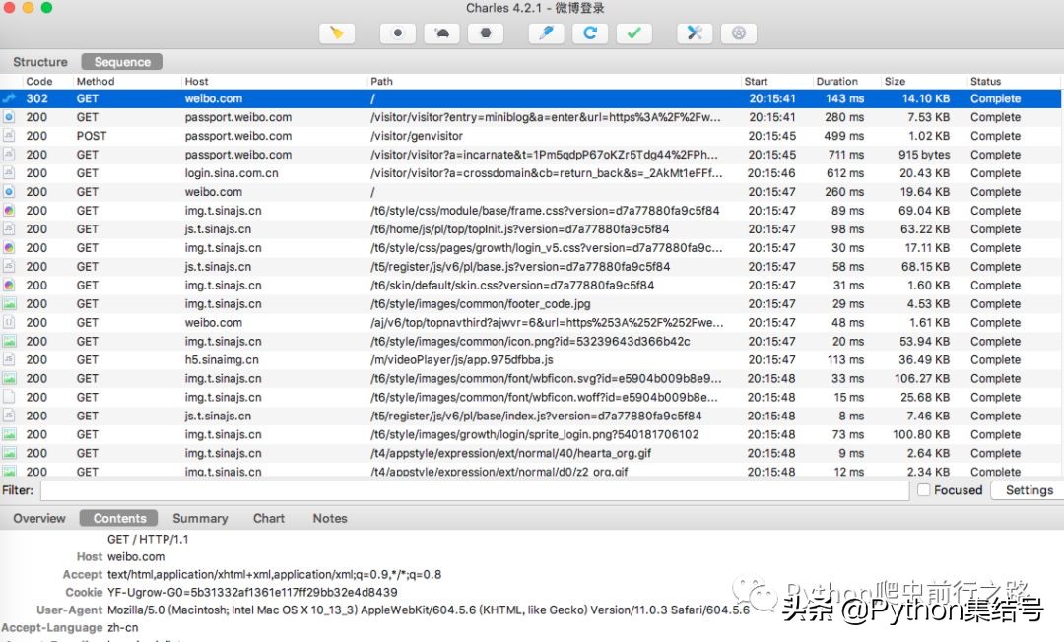Repeat the request using the refresh icon
Image resolution: width=1064 pixels, height=642 pixels.
(590, 32)
